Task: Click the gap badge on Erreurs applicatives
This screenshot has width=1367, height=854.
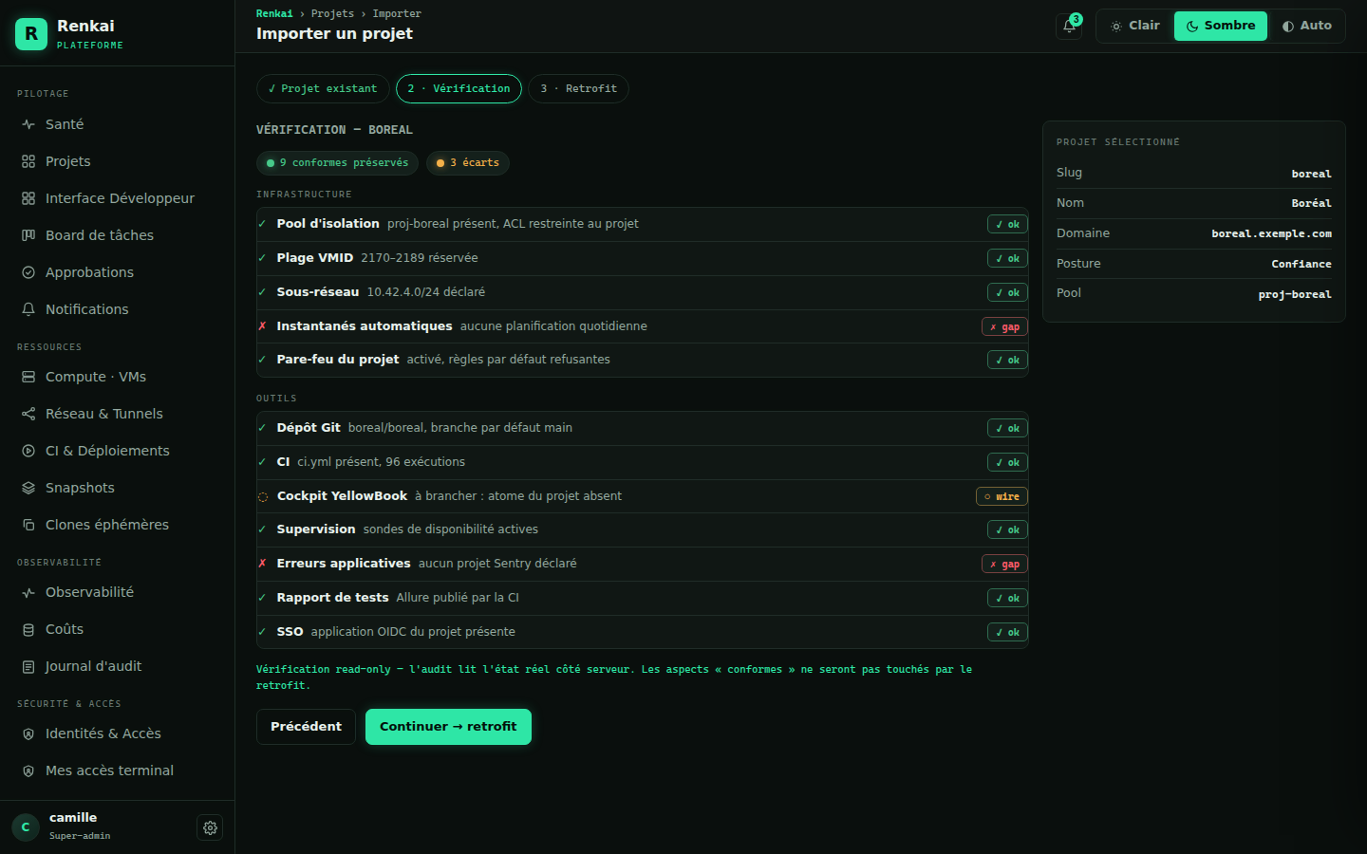Action: pos(1004,564)
